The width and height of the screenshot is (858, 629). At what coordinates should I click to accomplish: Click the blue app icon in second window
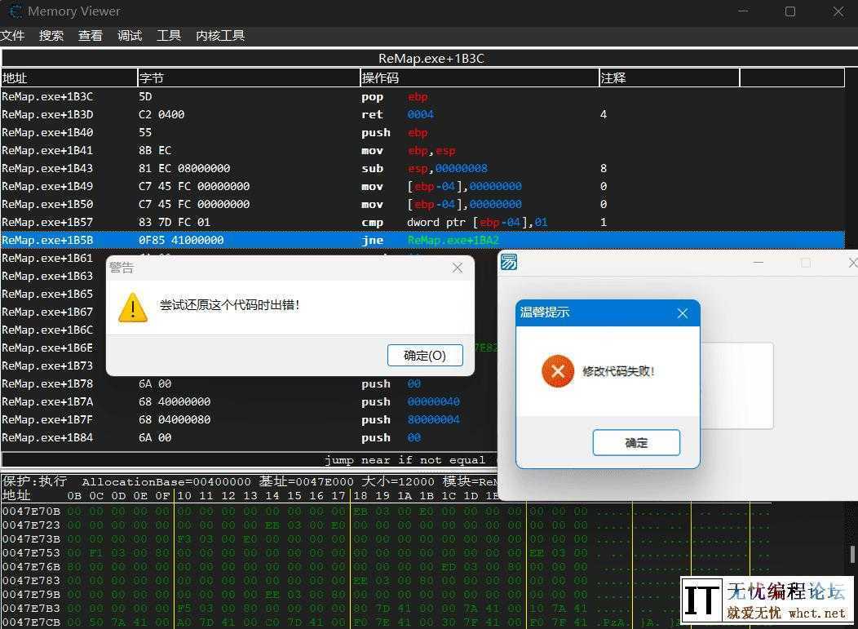(x=510, y=263)
